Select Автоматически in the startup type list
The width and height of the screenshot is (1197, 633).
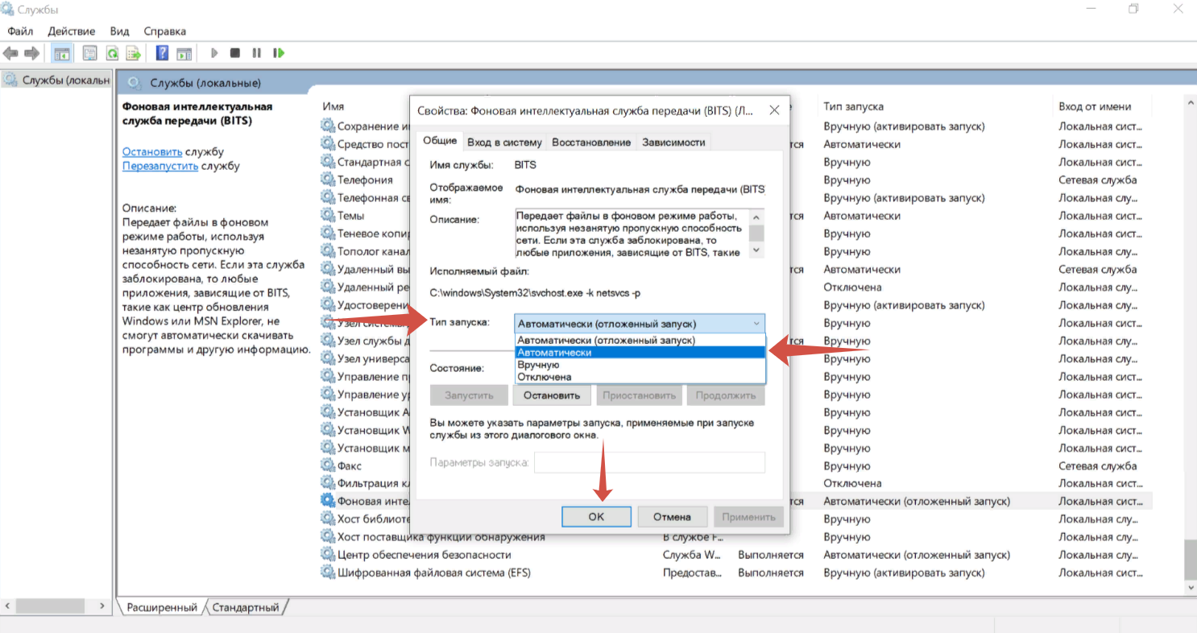pos(554,353)
